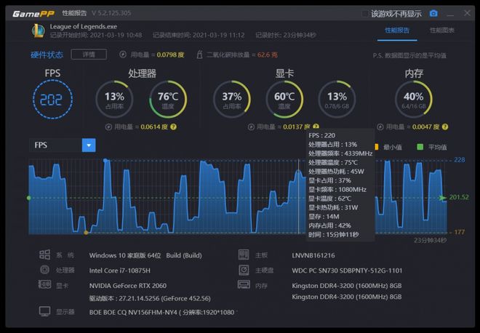Click the maximum point marker on the chart
Image resolution: width=480 pixels, height=333 pixels.
(105, 161)
